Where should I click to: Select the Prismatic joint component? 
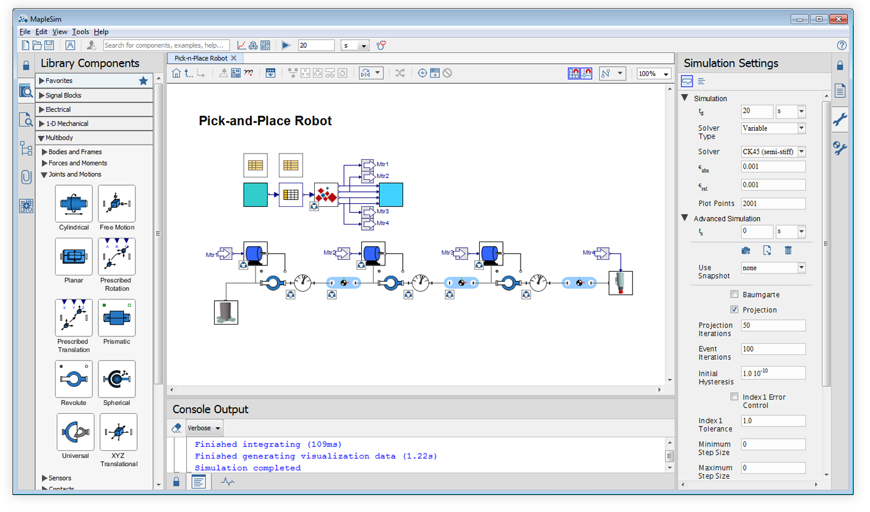coord(116,318)
